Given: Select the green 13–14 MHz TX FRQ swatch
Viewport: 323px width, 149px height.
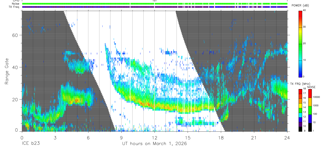Looking at the screenshot, I should [300, 110].
